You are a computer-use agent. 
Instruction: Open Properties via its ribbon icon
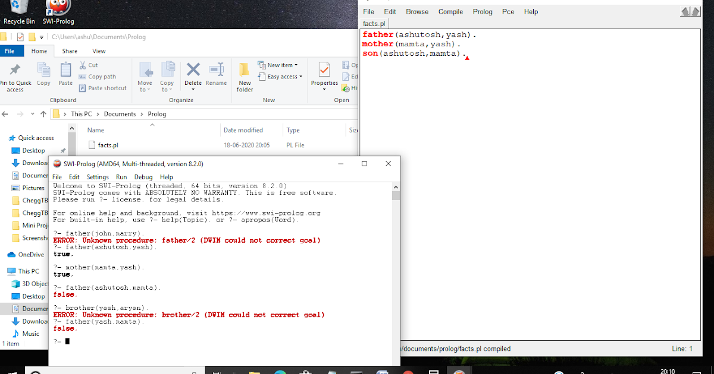coord(324,75)
